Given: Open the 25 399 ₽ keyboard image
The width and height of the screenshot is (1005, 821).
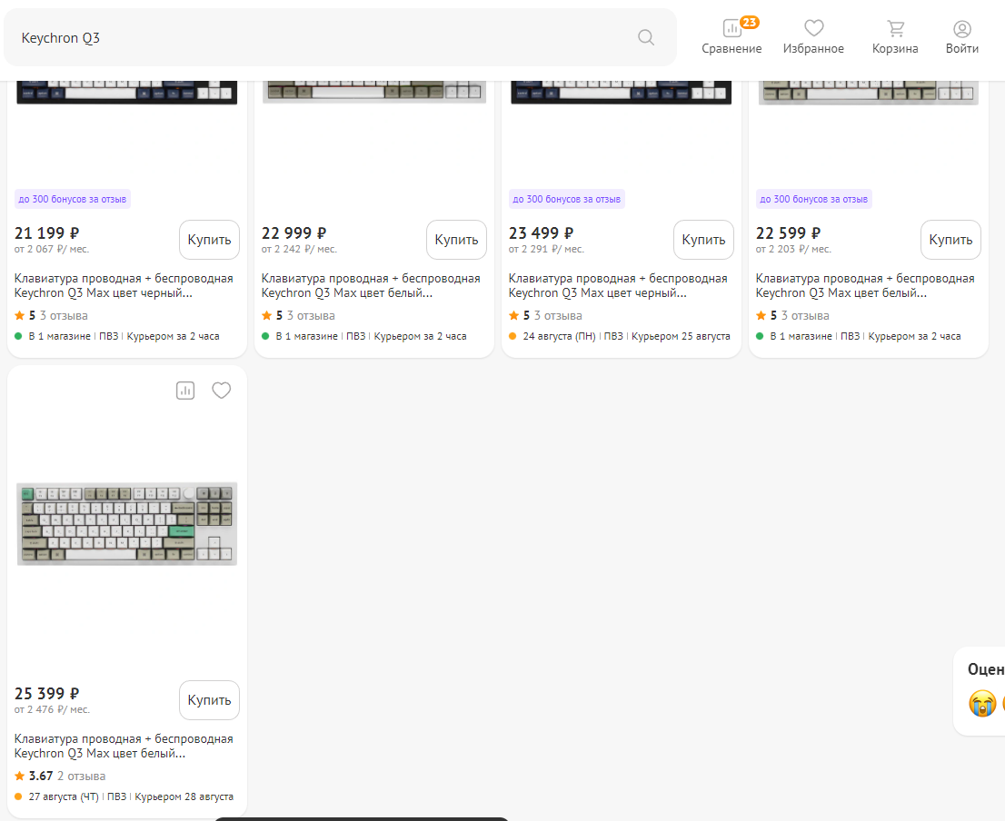Looking at the screenshot, I should pos(127,524).
